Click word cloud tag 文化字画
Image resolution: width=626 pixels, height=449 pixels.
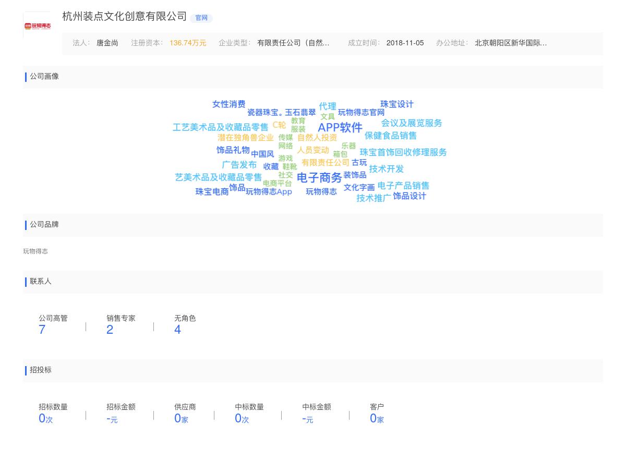tap(359, 188)
